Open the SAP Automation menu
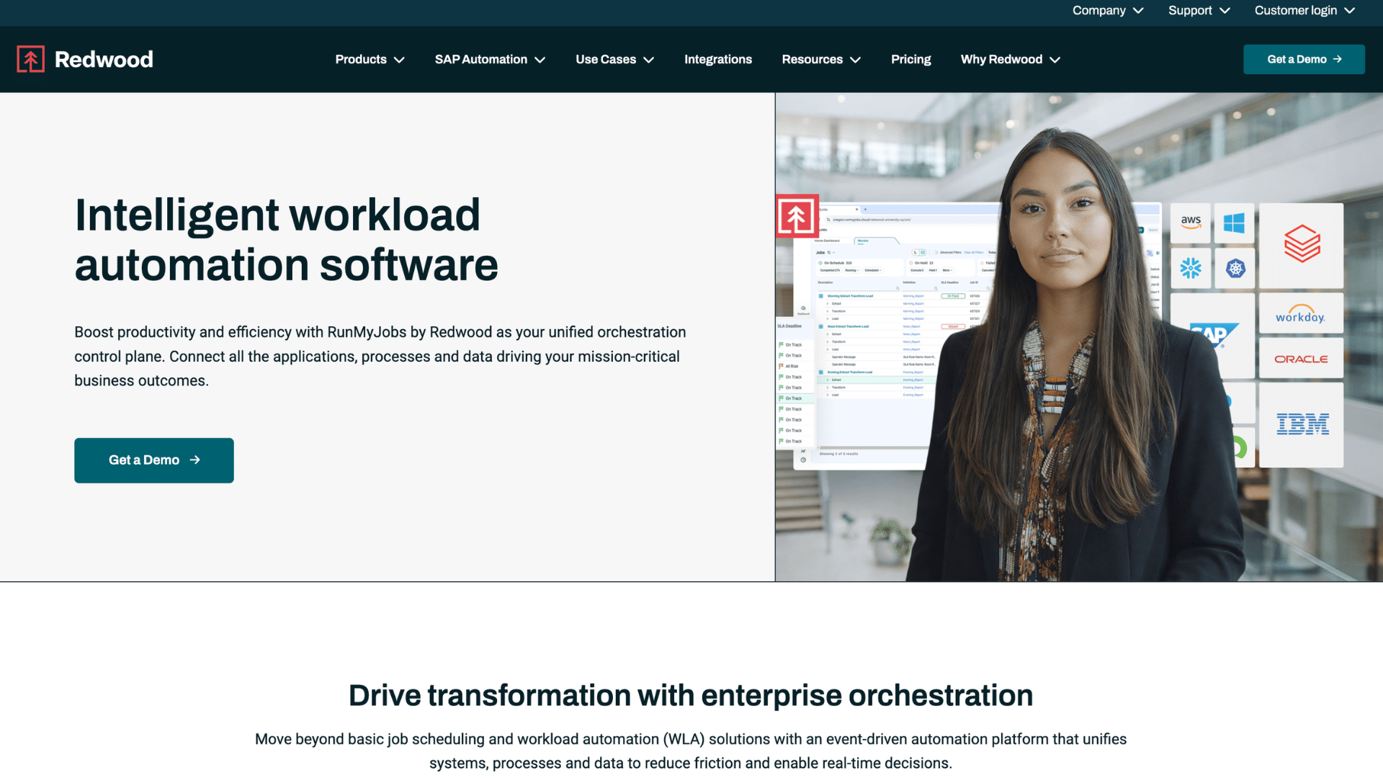The image size is (1383, 778). tap(490, 59)
